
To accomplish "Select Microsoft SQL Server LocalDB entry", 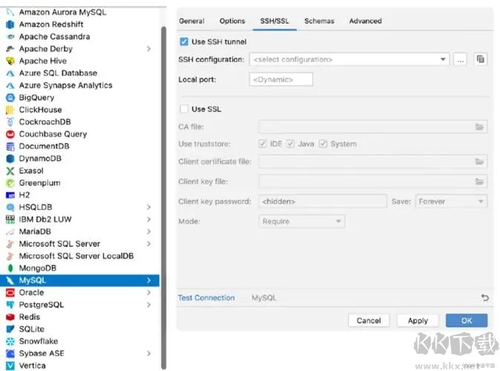I will [76, 256].
